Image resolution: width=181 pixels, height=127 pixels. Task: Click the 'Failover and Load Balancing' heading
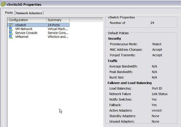(130, 83)
